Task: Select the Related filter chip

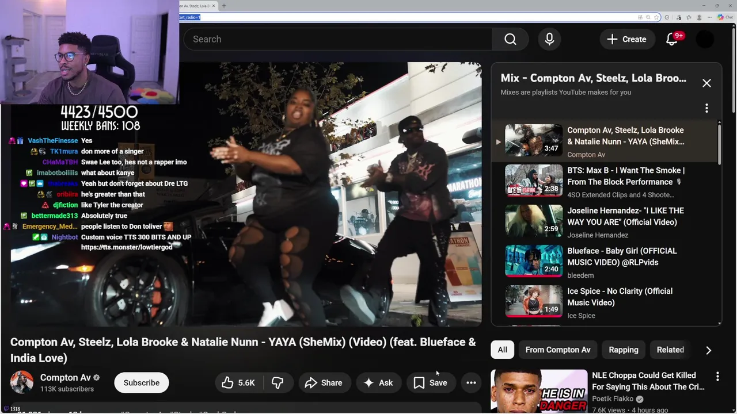Action: pos(670,350)
